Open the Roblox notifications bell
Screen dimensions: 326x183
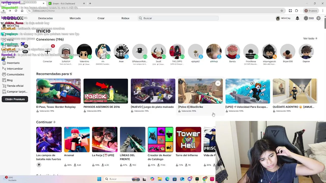297,18
